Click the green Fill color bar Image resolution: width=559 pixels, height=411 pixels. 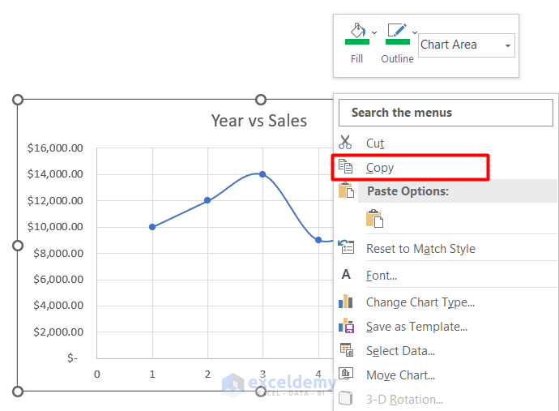[356, 41]
